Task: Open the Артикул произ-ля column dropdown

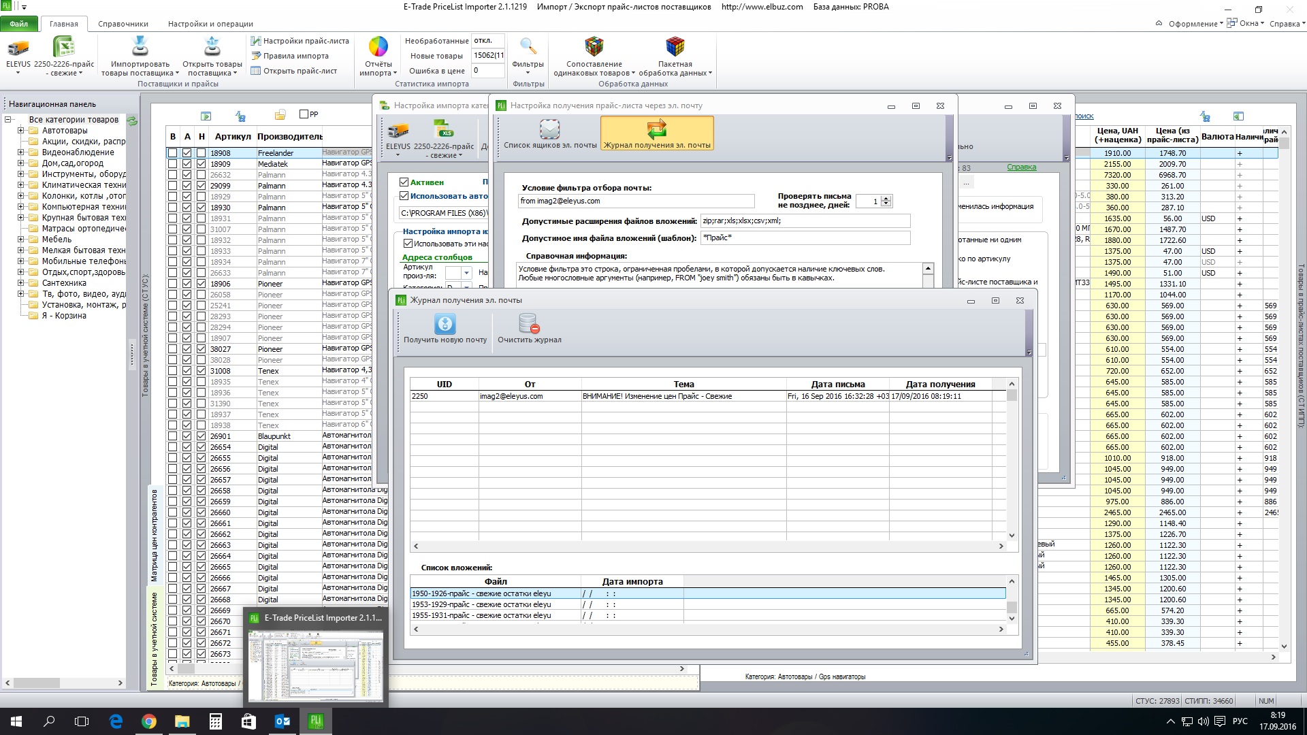Action: tap(466, 273)
